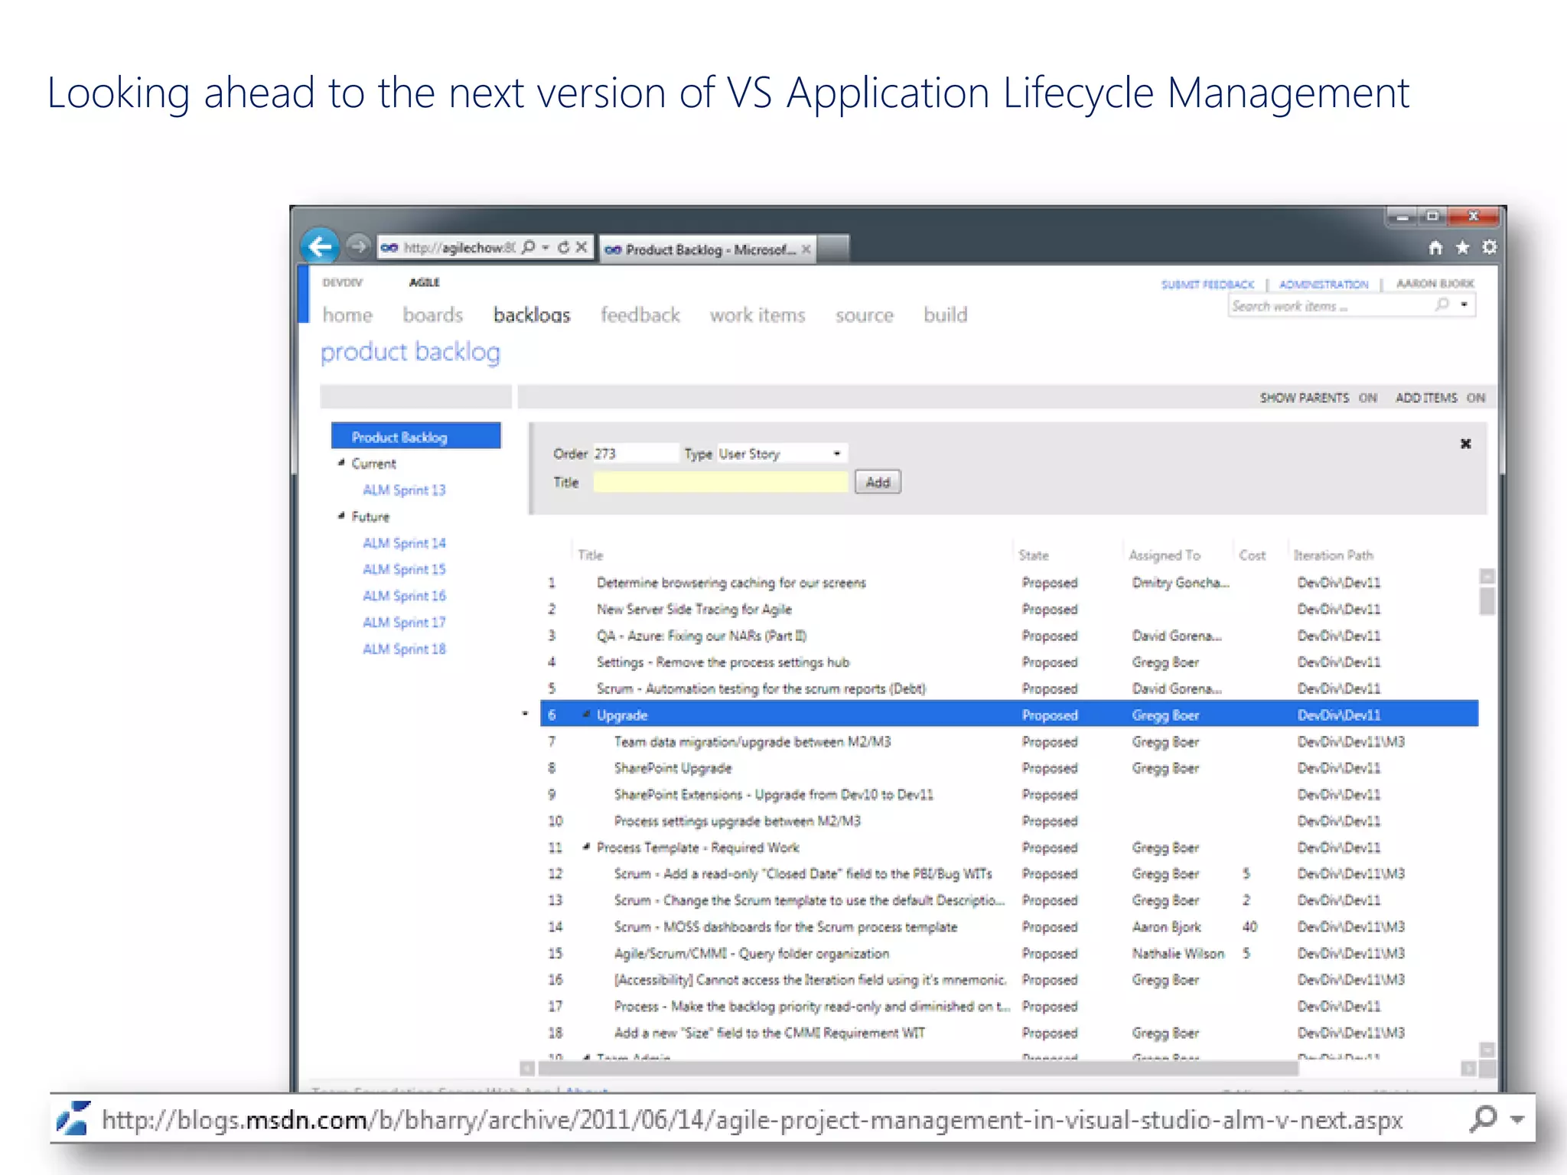This screenshot has width=1567, height=1175.
Task: Click the bottom blogs.msdn.com URL text
Action: 752,1120
